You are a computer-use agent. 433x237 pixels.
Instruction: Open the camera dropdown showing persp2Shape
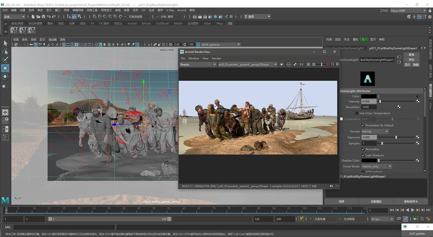pos(248,65)
